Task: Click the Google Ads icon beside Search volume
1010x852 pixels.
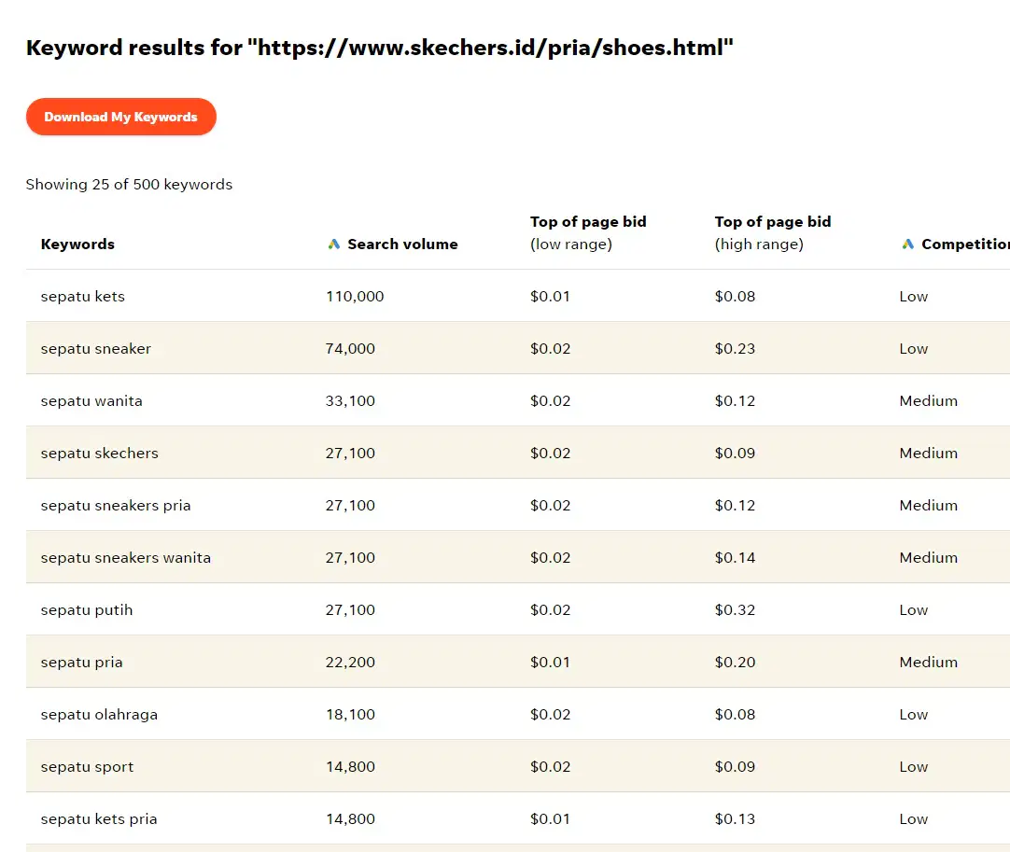Action: click(x=333, y=244)
